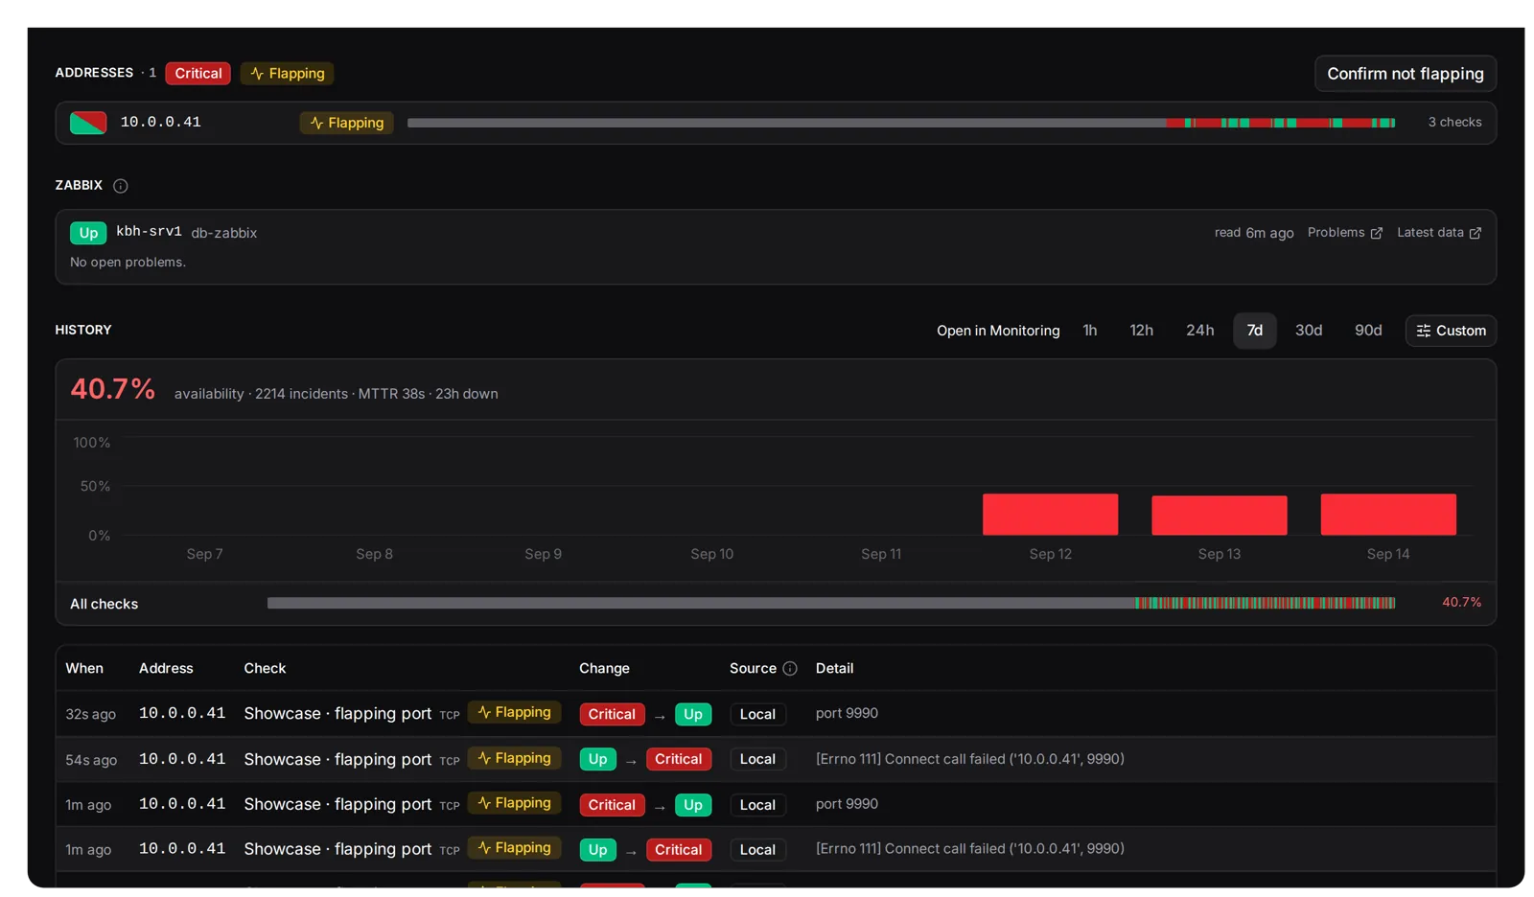Click the red-green status flag for 10.0.0.41
Viewport: 1534px width, 897px height.
click(x=88, y=123)
